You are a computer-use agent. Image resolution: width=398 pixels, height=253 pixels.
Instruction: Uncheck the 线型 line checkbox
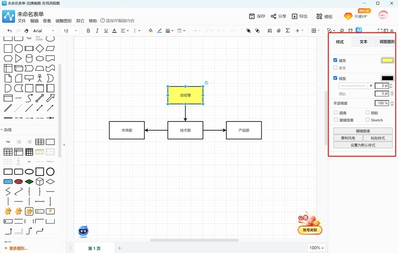pyautogui.click(x=335, y=78)
